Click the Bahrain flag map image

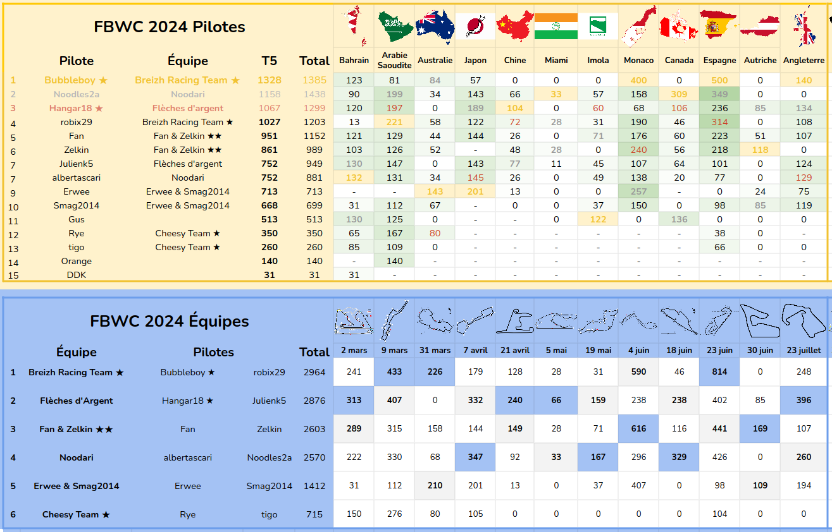pyautogui.click(x=354, y=26)
